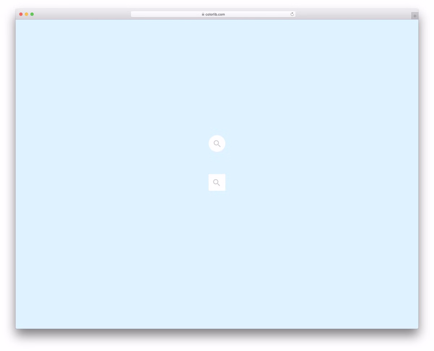Screen dimensions: 434x351
Task: Open a new tab with the plus button
Action: 415,16
